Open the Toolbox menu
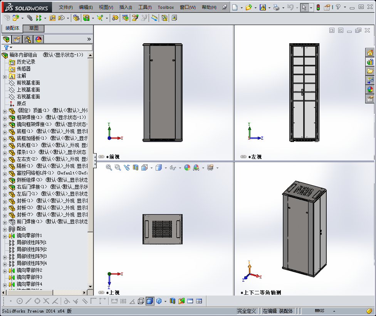Viewport: 376px width, 316px height. click(166, 7)
